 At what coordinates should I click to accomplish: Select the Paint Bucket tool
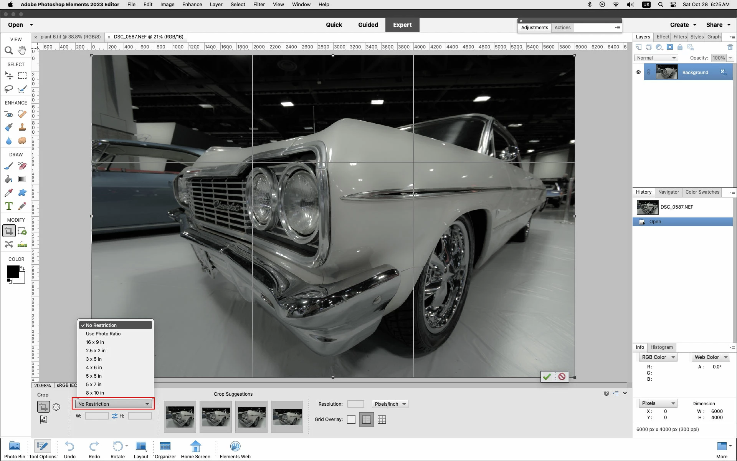[8, 179]
